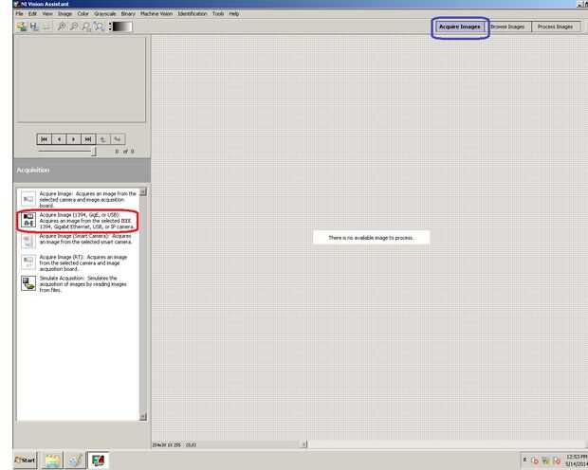Image resolution: width=588 pixels, height=470 pixels.
Task: Open the Windows Start menu
Action: 25,460
